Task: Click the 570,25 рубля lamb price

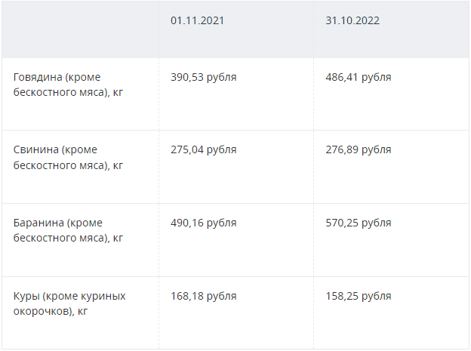Action: 359,223
